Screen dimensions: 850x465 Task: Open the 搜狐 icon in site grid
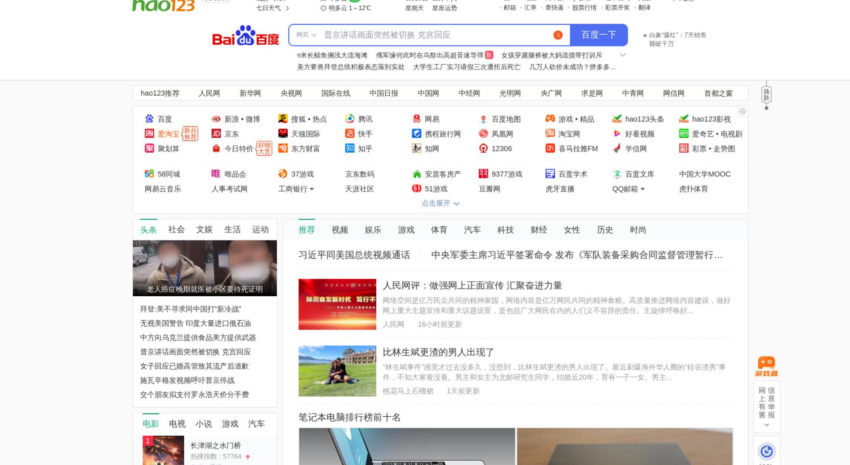click(283, 119)
